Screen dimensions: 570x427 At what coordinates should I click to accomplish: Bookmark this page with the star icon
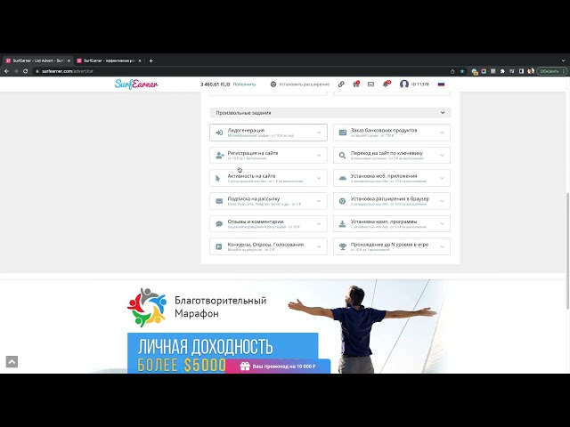462,71
